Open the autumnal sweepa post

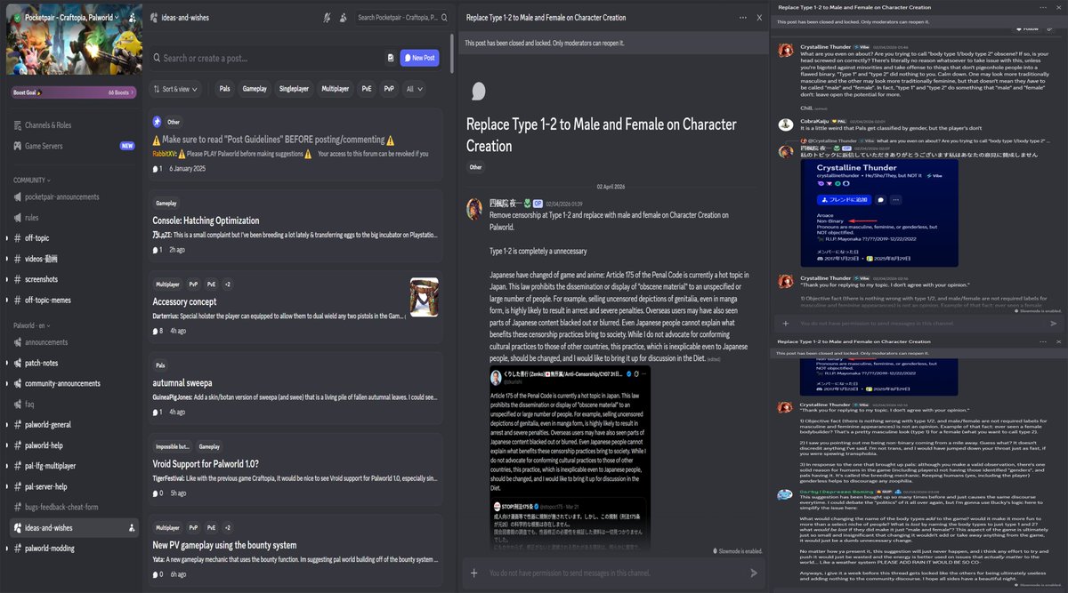(x=295, y=387)
